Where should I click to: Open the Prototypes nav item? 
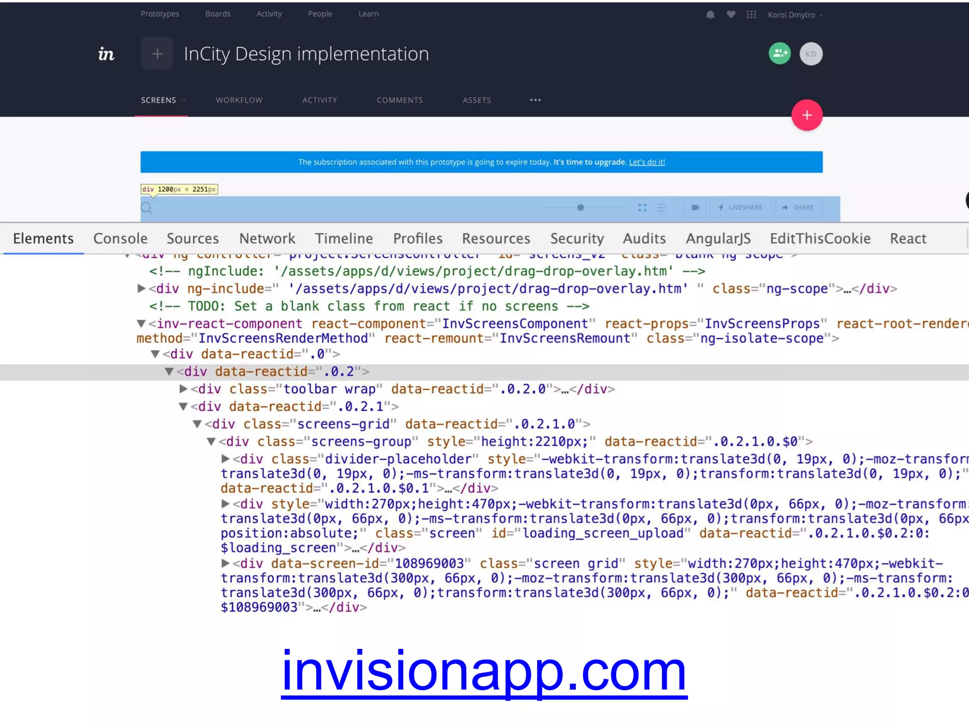pos(159,14)
